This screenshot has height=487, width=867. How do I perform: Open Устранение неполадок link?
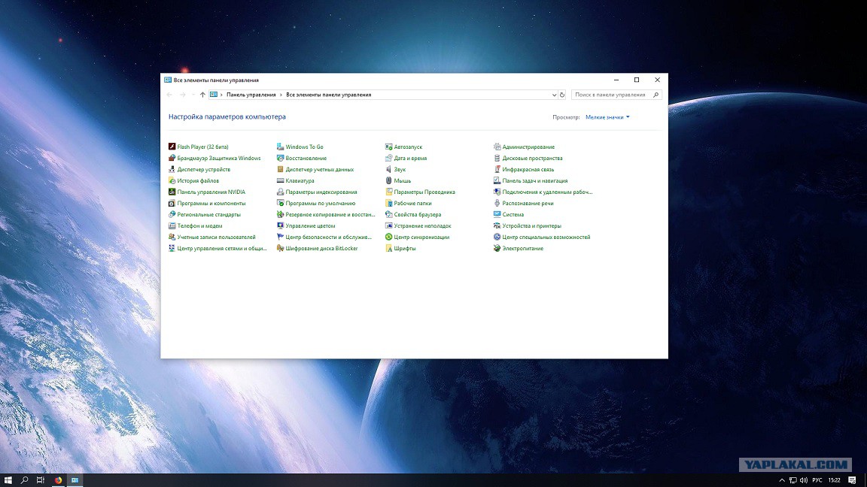click(x=422, y=225)
